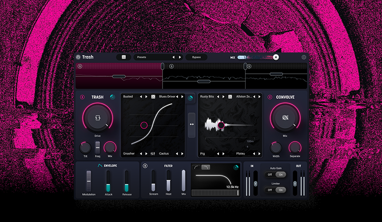Image resolution: width=382 pixels, height=222 pixels.
Task: Select next preset with right arrow
Action: point(180,57)
